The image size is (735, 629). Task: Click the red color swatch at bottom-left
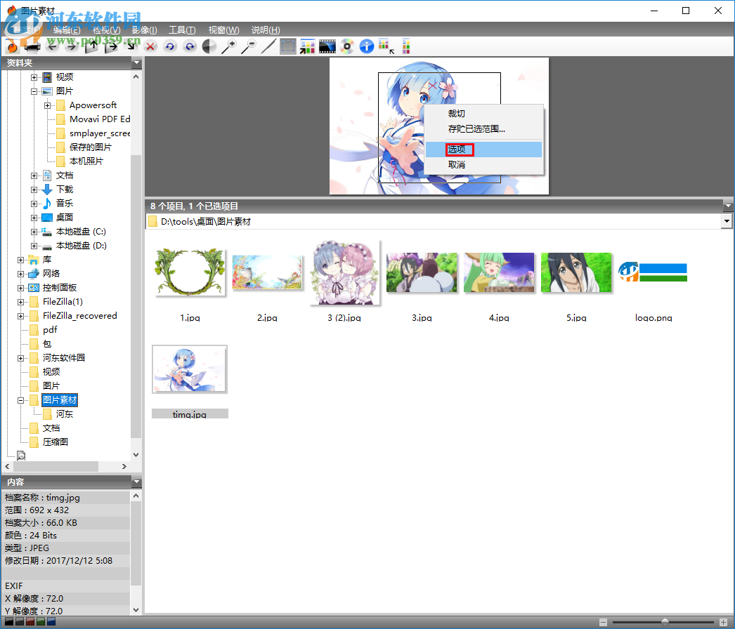point(30,621)
